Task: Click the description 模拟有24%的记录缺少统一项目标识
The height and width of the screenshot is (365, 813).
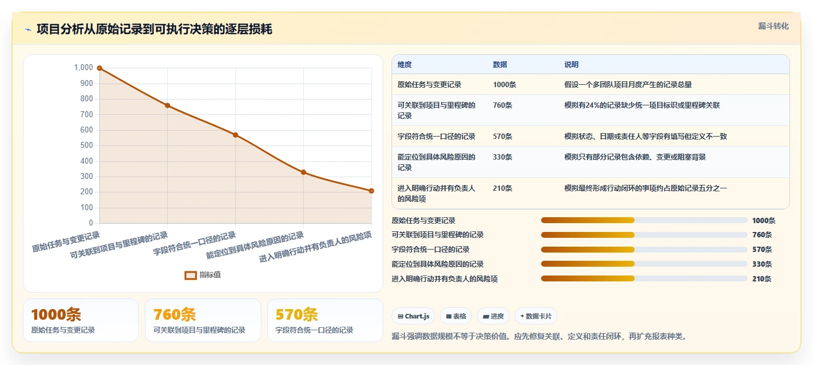Action: click(x=642, y=105)
